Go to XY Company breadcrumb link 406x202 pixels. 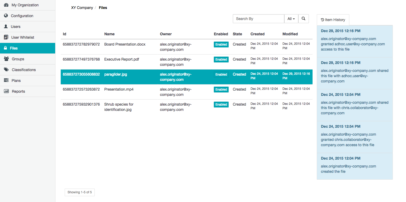click(x=82, y=8)
